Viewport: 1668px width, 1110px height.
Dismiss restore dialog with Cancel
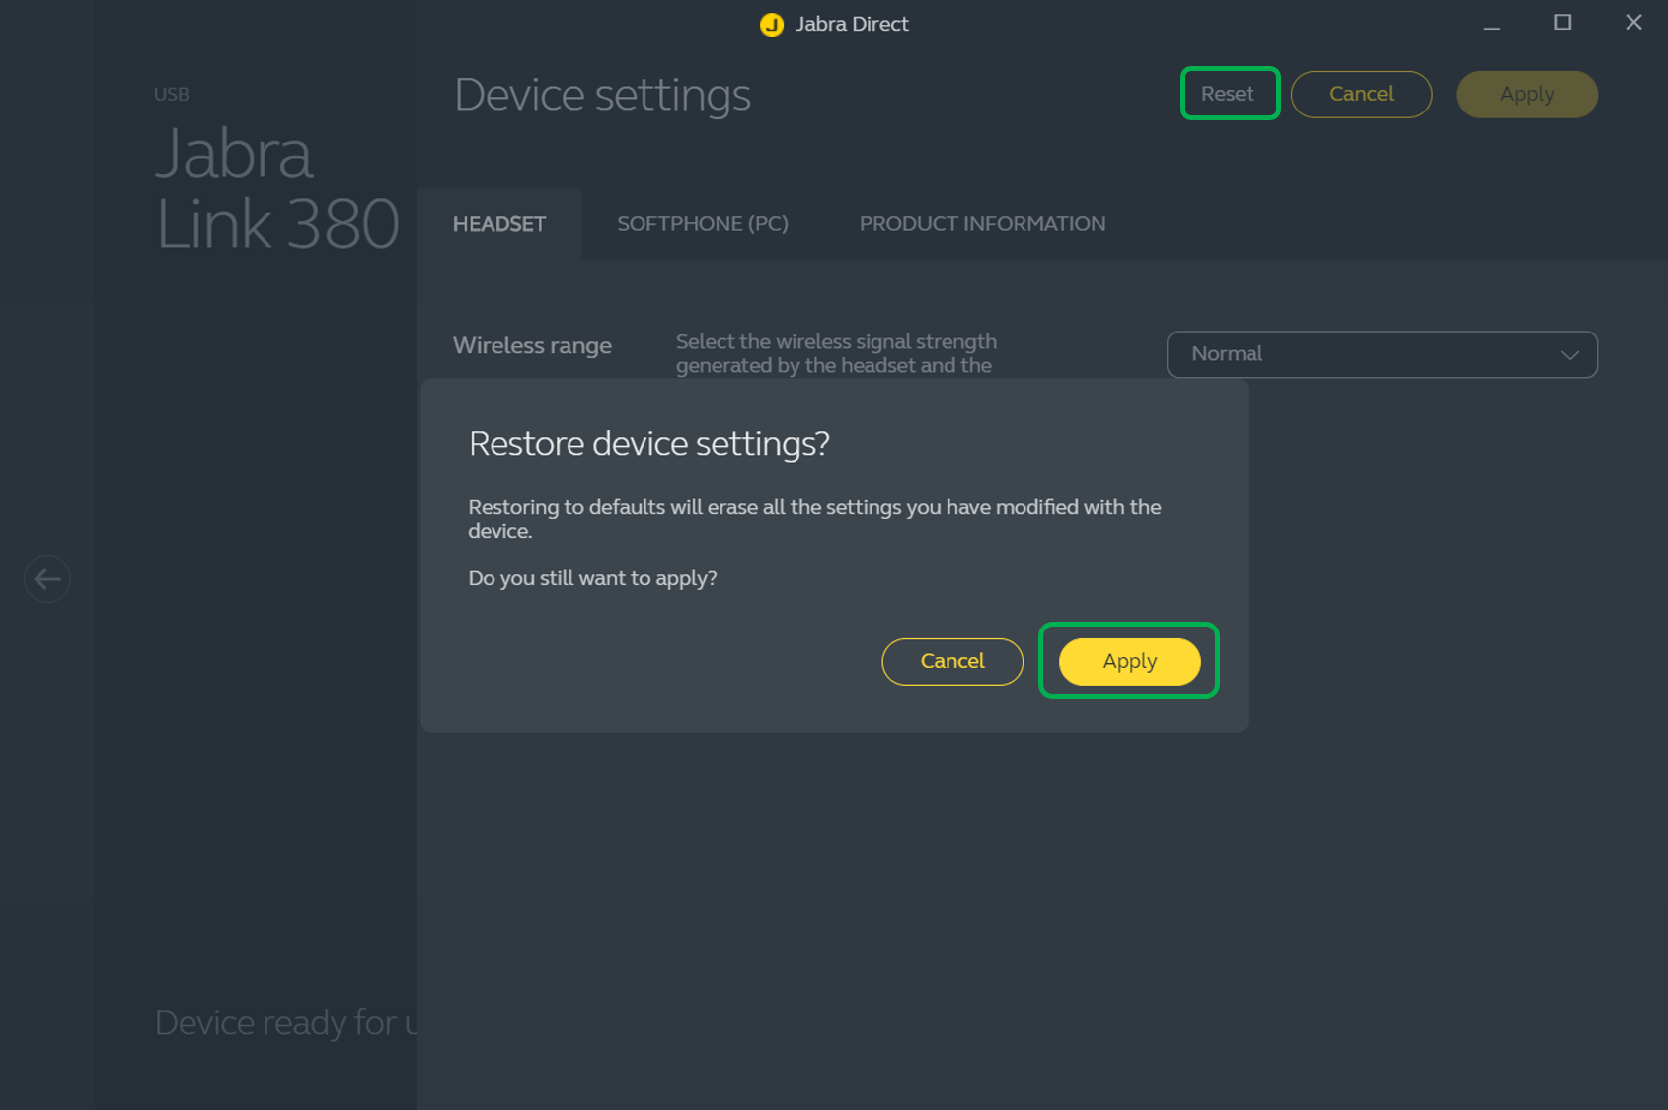click(x=951, y=662)
